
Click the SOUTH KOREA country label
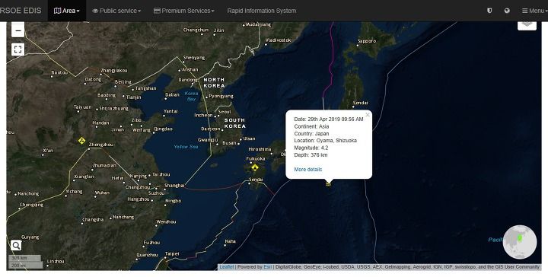pos(235,123)
